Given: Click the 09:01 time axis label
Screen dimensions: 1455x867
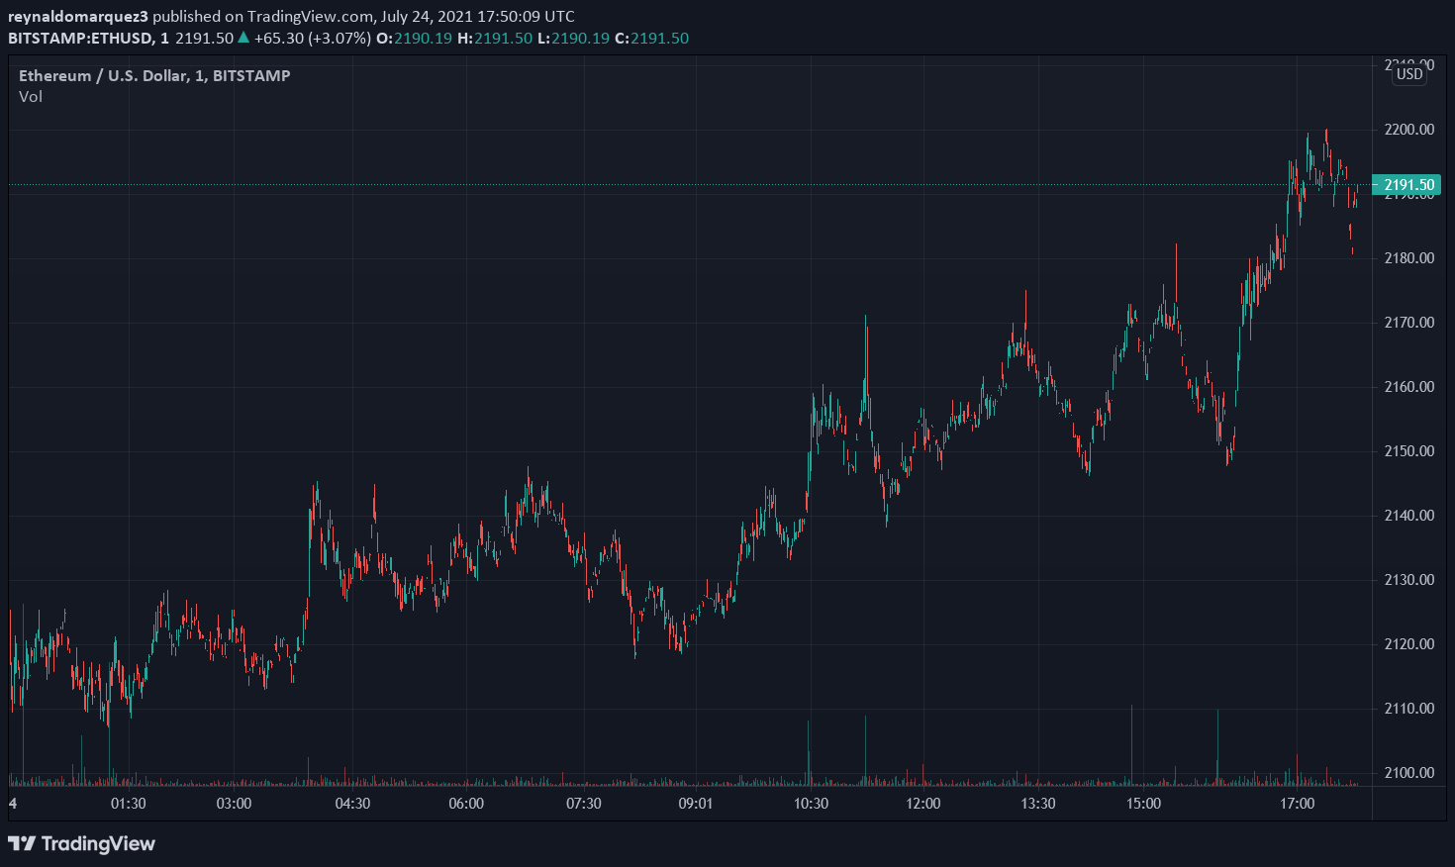Looking at the screenshot, I should point(696,804).
